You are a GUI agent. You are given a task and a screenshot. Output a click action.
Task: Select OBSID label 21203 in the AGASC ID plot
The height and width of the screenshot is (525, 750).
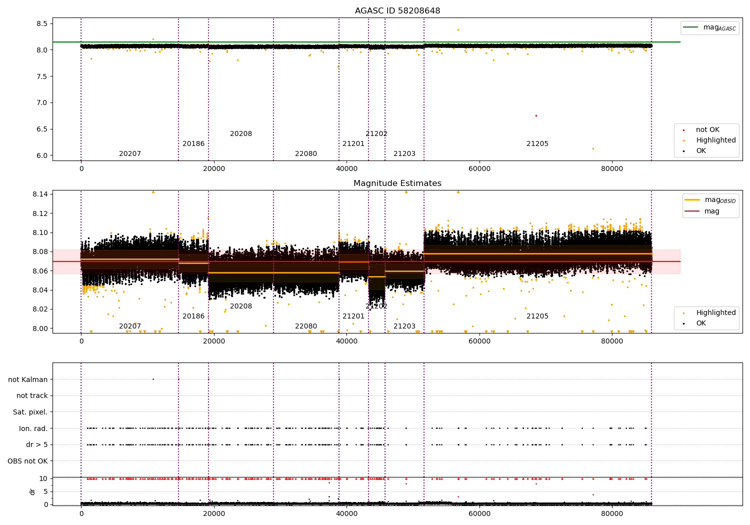404,154
